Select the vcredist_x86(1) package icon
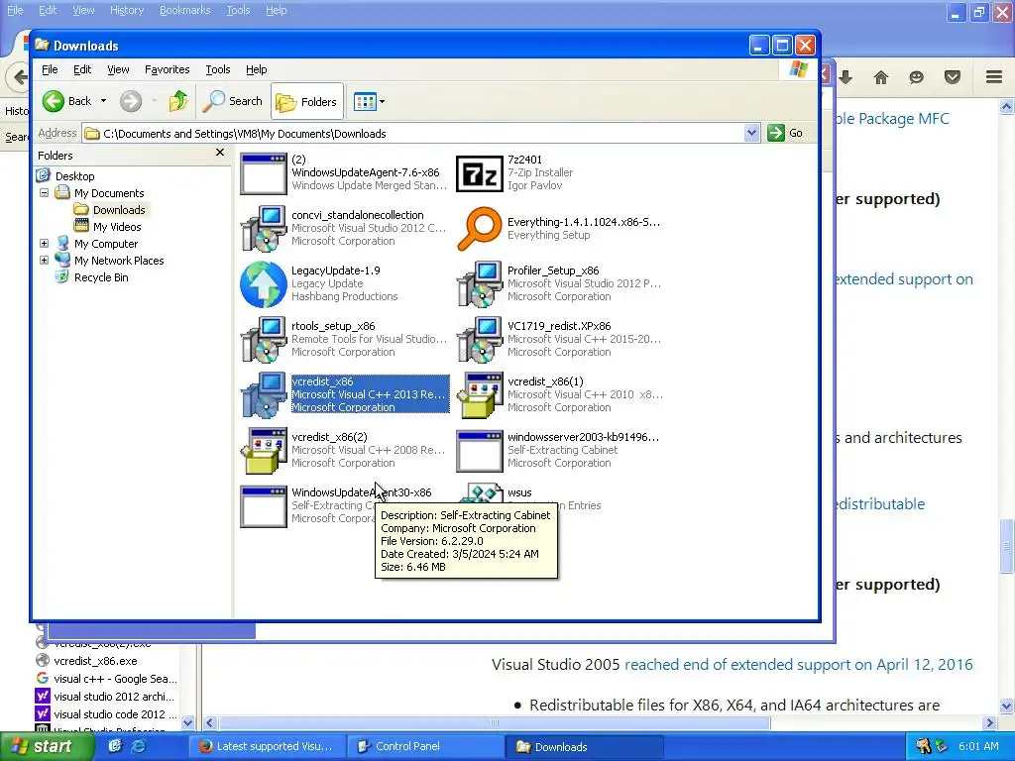Viewport: 1015px width, 761px height. (479, 394)
